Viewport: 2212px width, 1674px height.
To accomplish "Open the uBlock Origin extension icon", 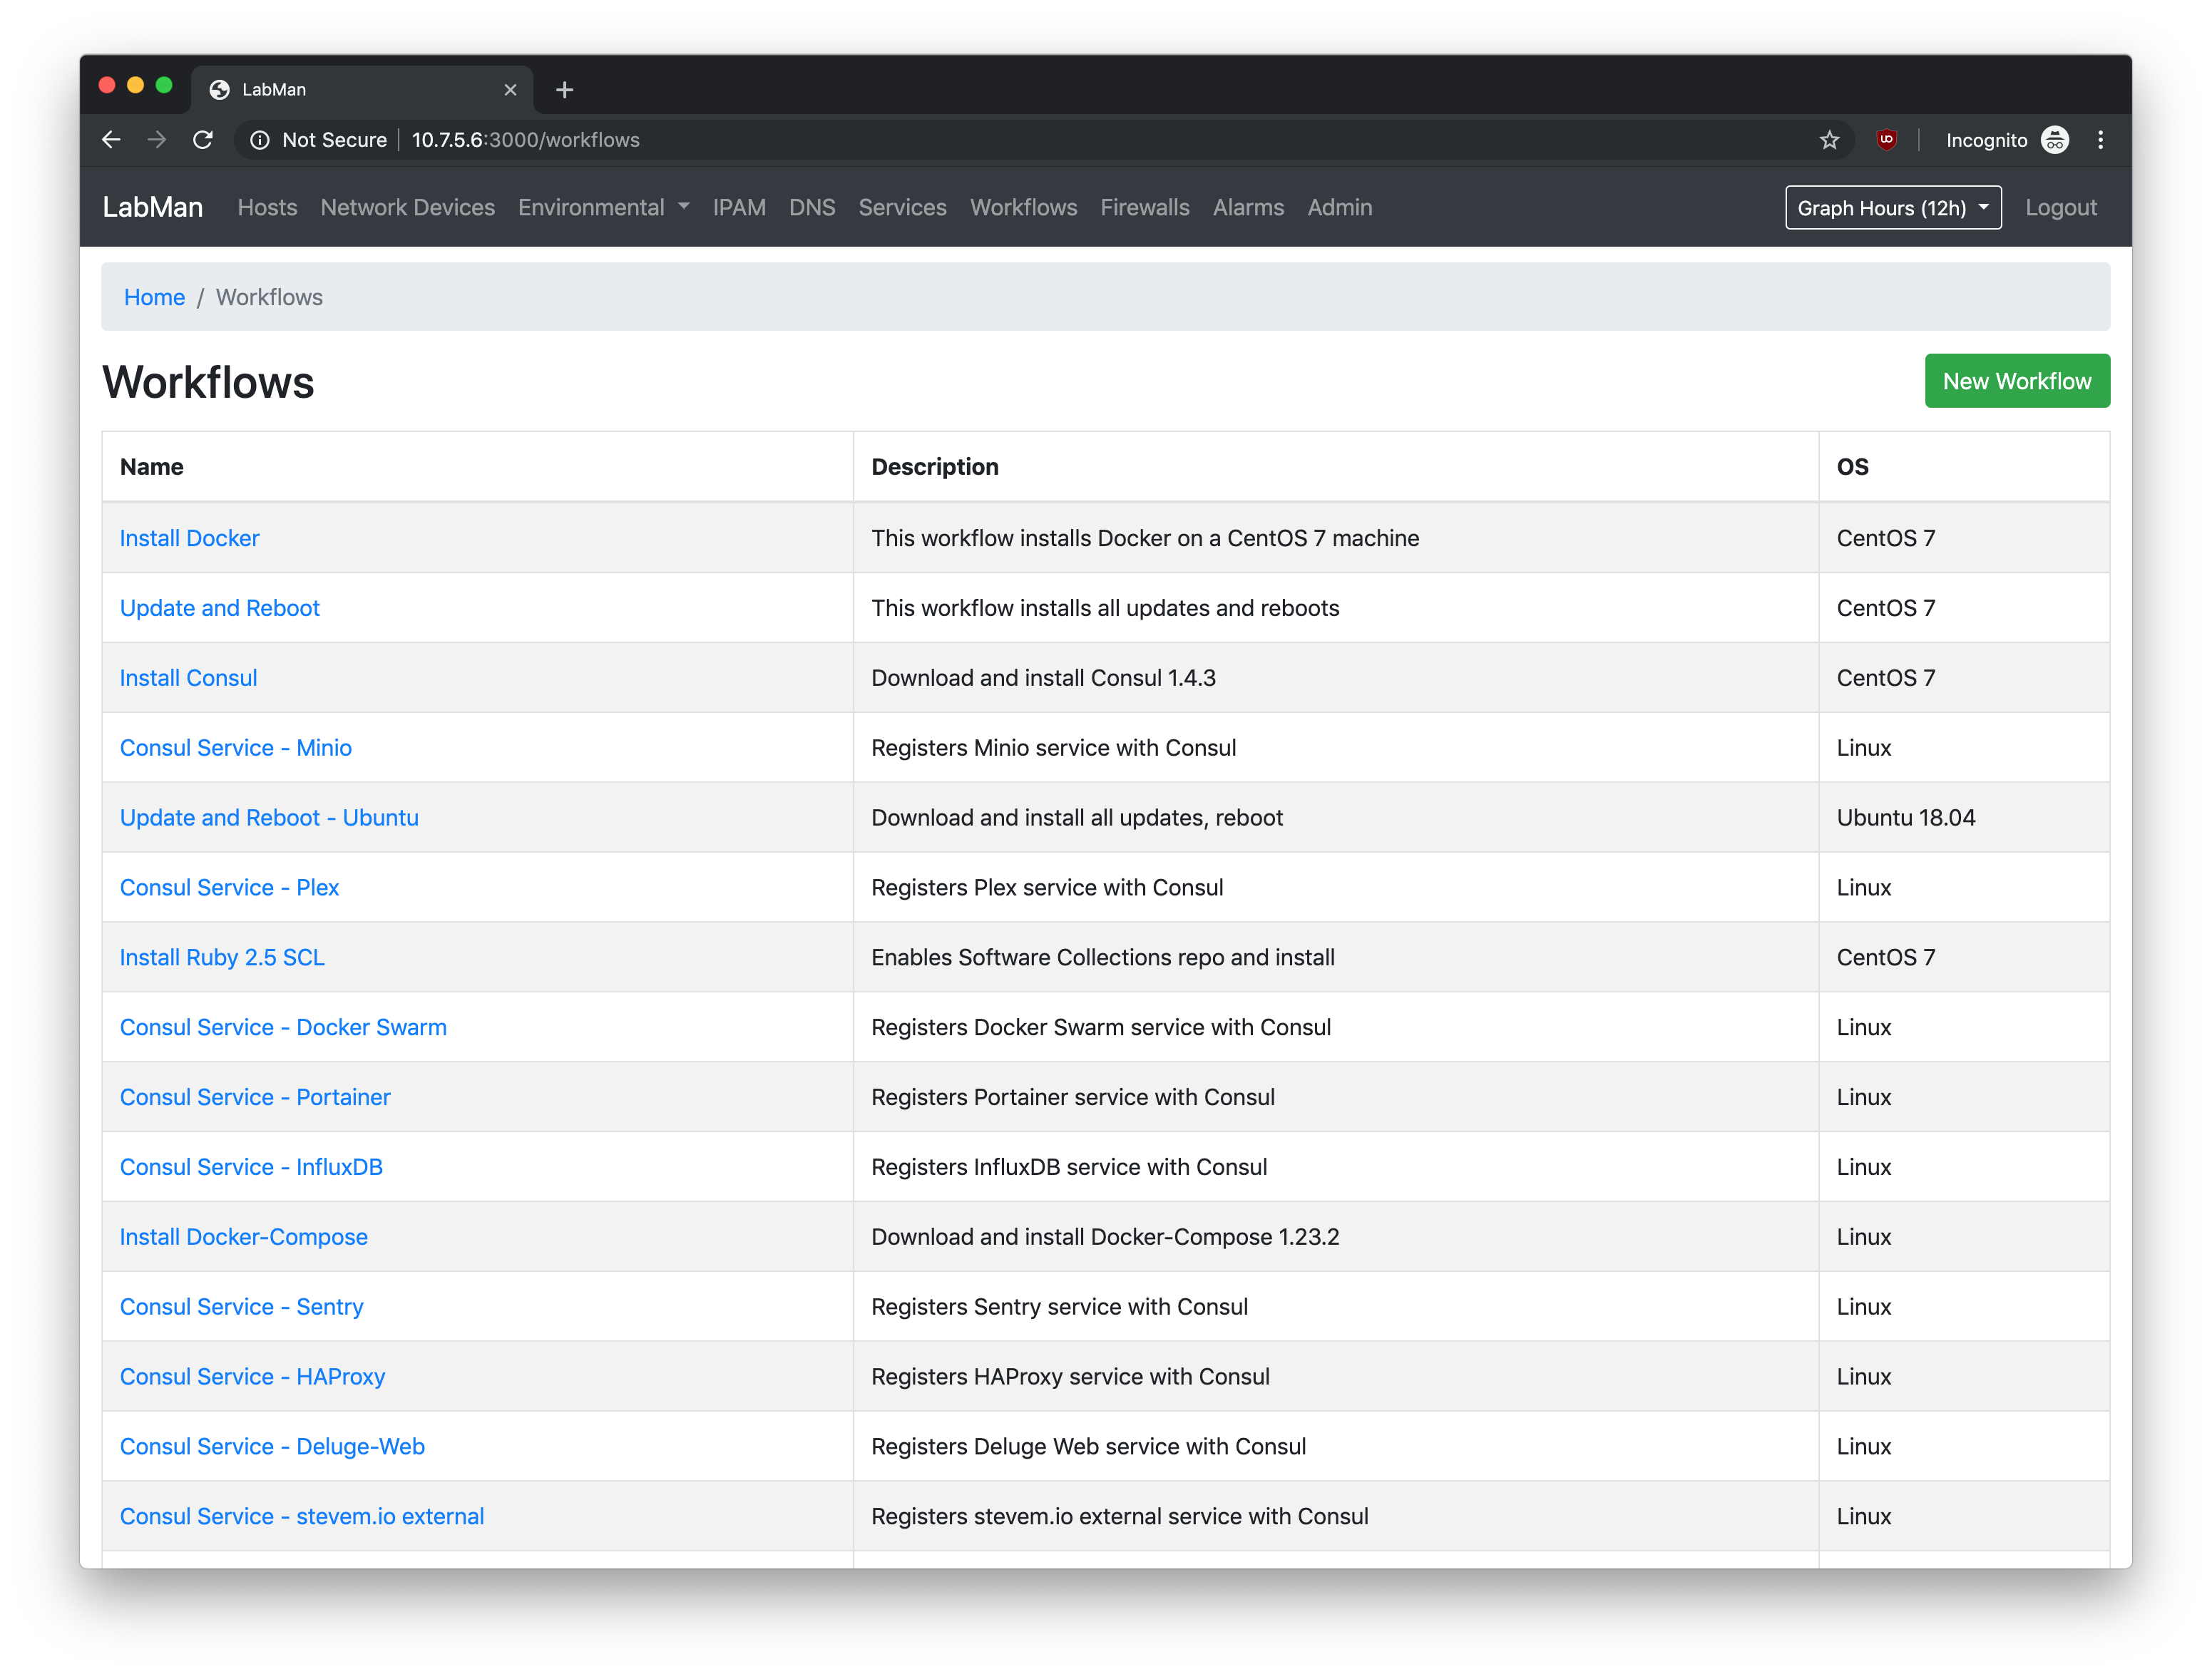I will tap(1886, 140).
